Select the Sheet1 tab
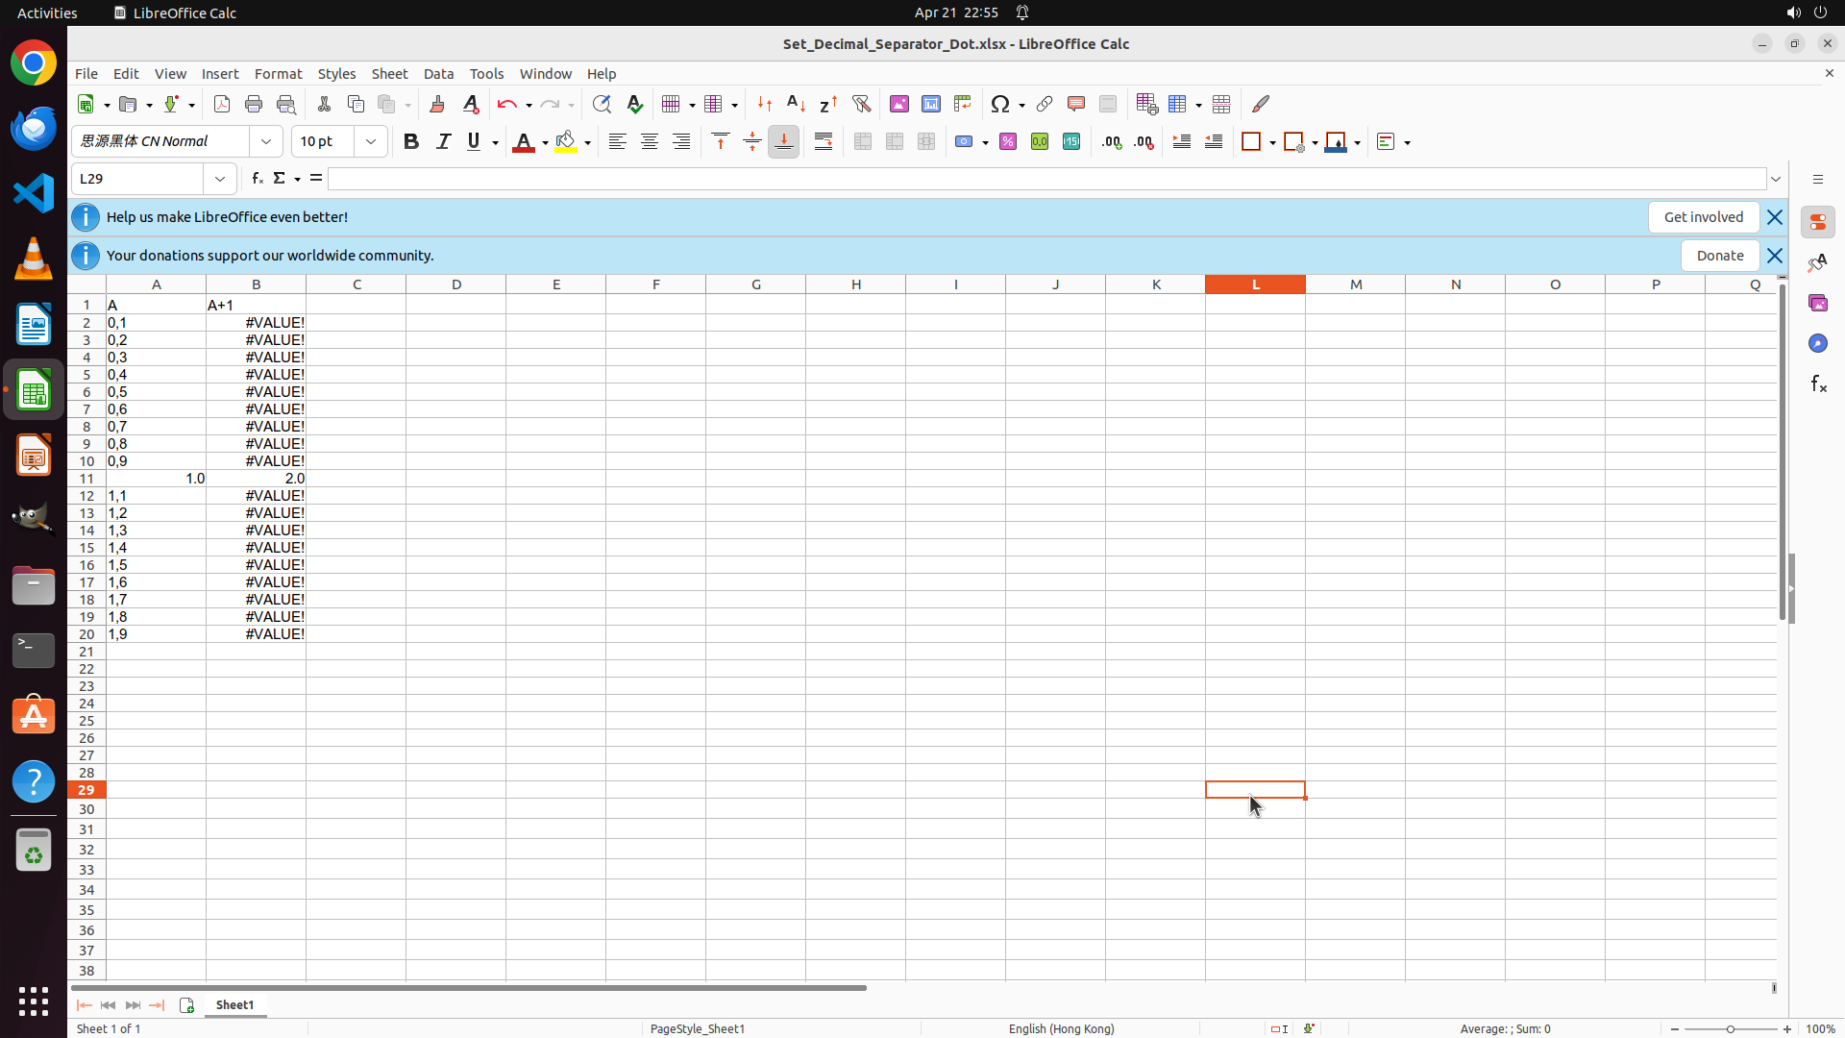Viewport: 1845px width, 1038px height. click(234, 1004)
